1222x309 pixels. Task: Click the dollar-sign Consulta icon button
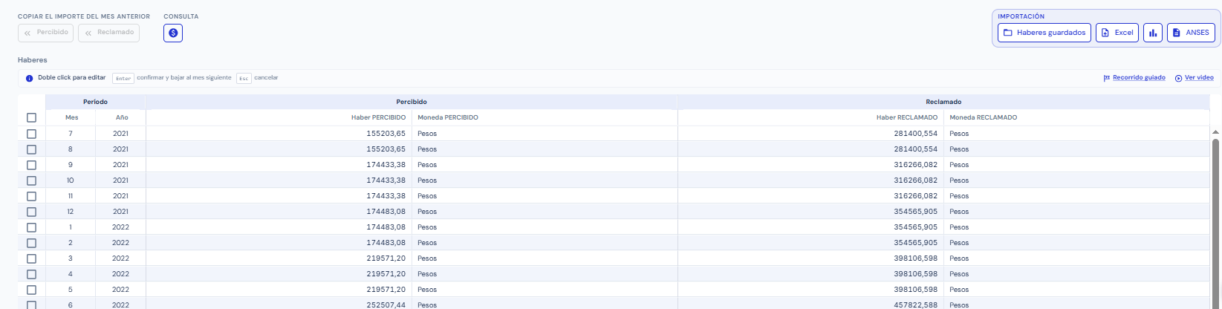pyautogui.click(x=173, y=33)
